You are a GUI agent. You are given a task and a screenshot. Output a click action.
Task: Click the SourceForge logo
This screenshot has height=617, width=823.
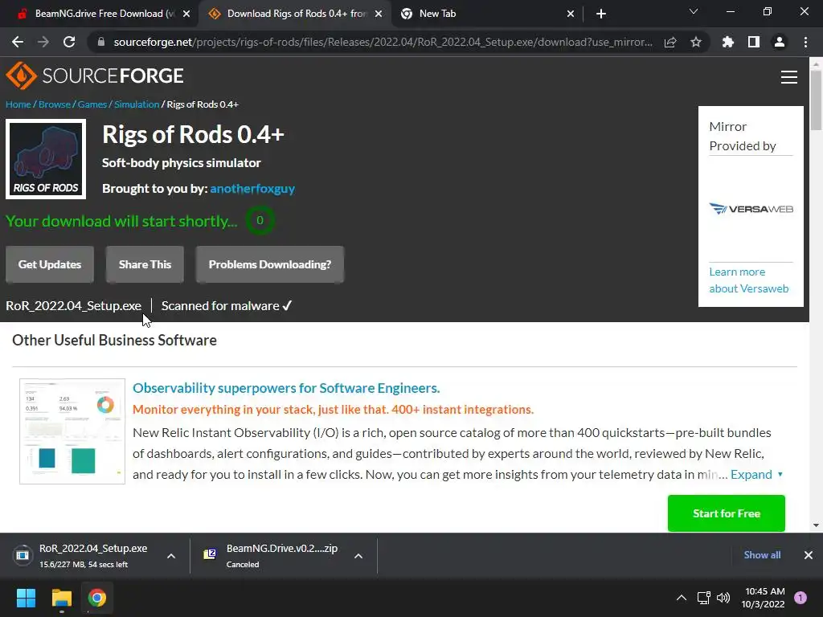coord(95,76)
